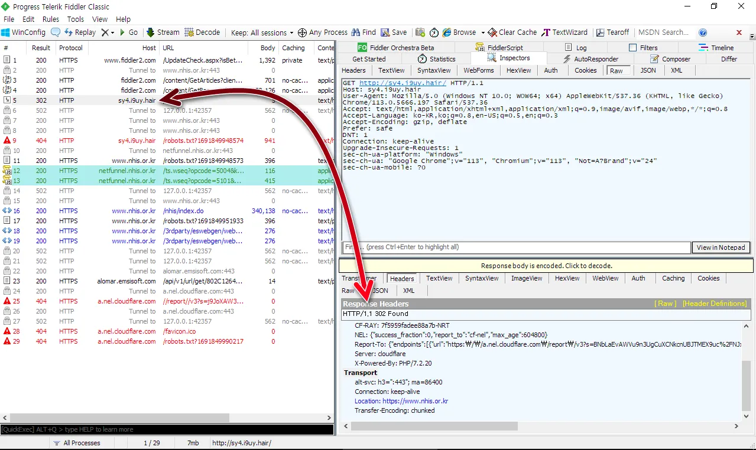This screenshot has width=756, height=450.
Task: Click the icon of session 9
Action: (x=7, y=141)
